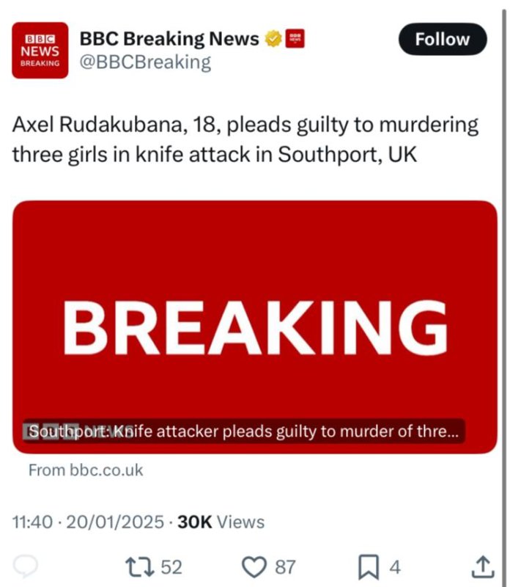Open the From bbc.co.uk source link
Image resolution: width=510 pixels, height=587 pixels.
[86, 470]
